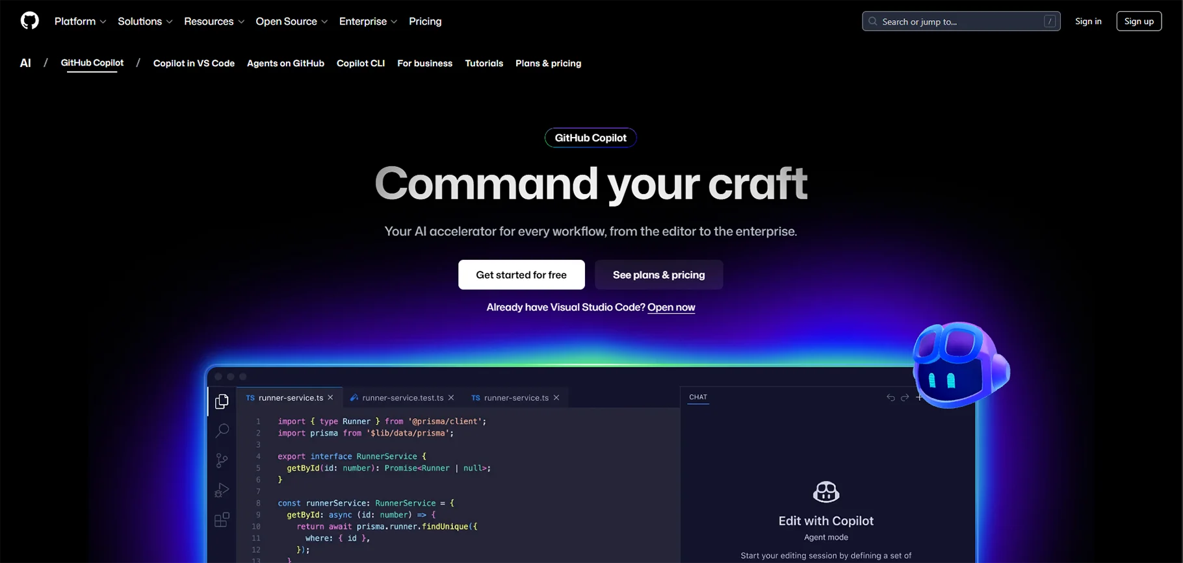Screen dimensions: 1183x563
Task: Click the redo arrow in Chat panel
Action: tap(905, 397)
